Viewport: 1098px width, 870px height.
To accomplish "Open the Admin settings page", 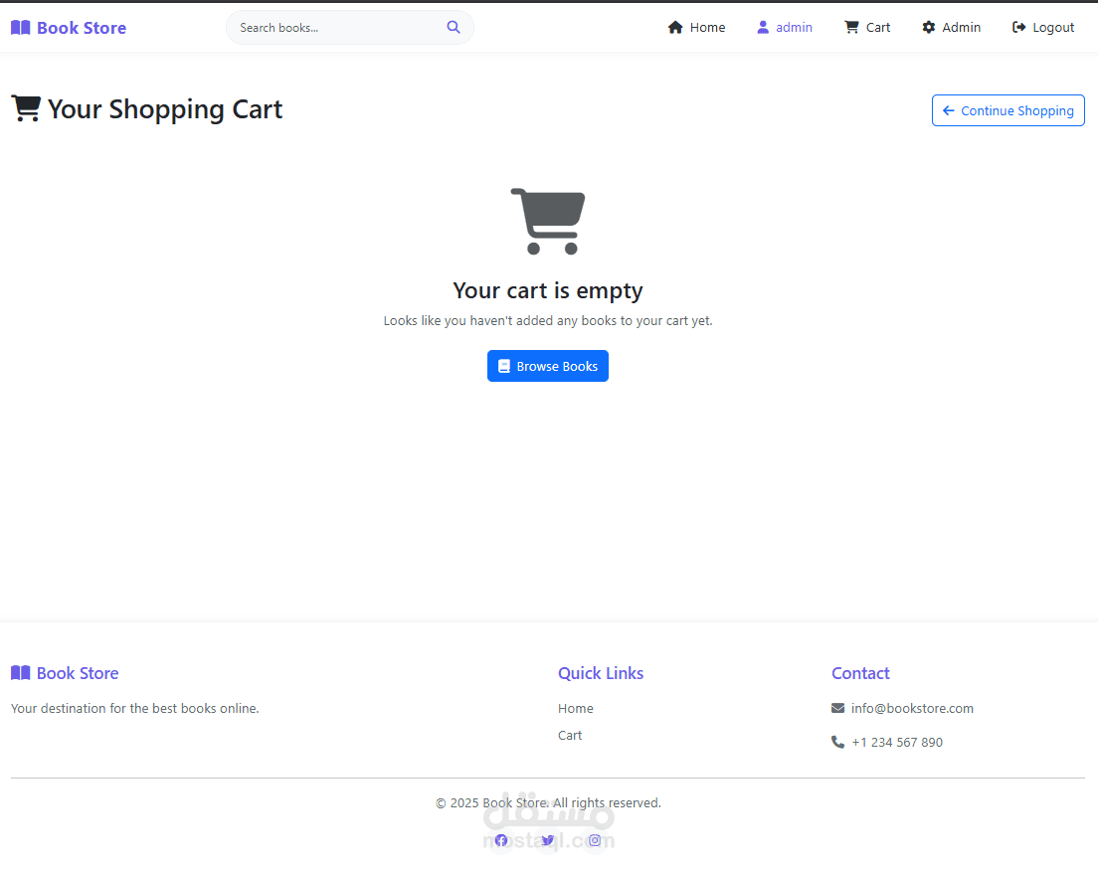I will pyautogui.click(x=951, y=28).
